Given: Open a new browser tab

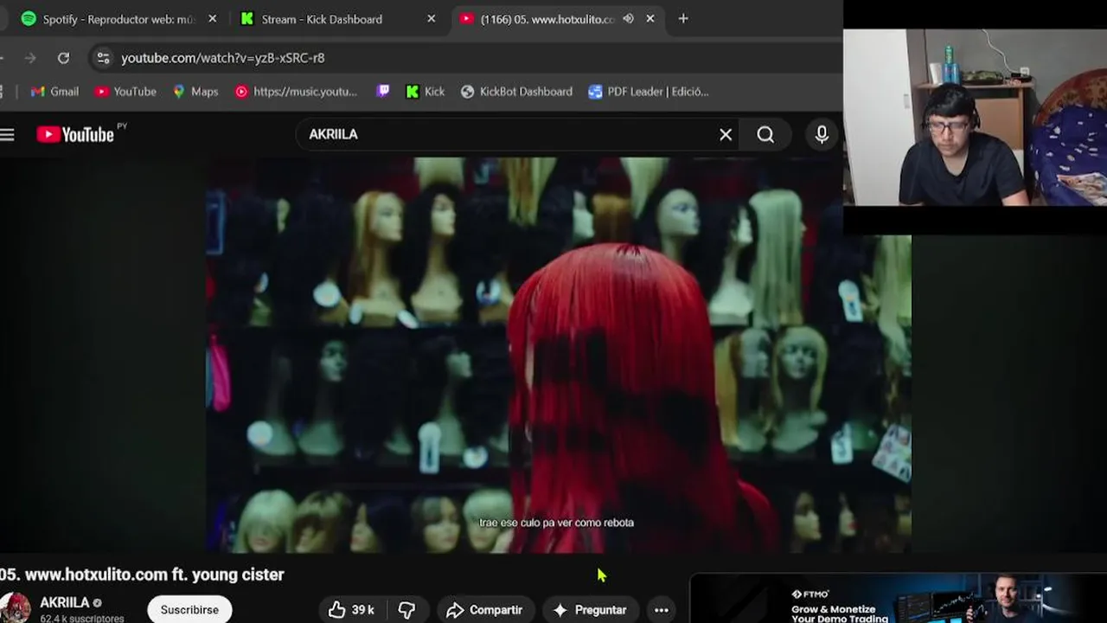Looking at the screenshot, I should (x=683, y=19).
